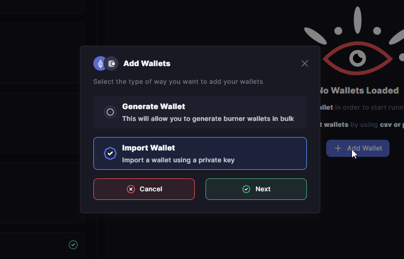The image size is (404, 259).
Task: Click the red X icon inside Cancel
Action: click(131, 189)
